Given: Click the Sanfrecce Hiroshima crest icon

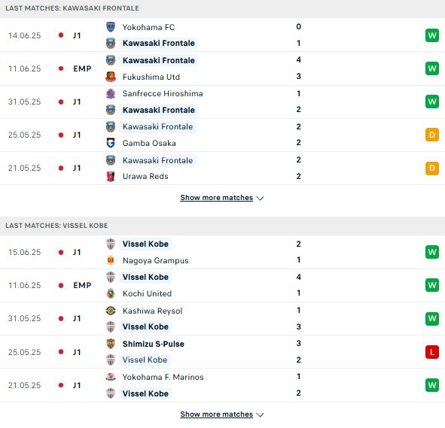Looking at the screenshot, I should point(111,93).
